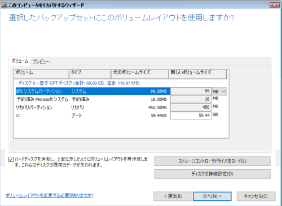Click the C: volume size field 59.44

191,115
